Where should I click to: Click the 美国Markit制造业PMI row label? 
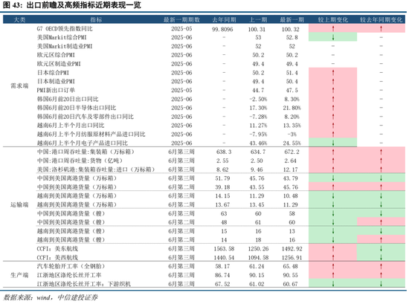65,46
